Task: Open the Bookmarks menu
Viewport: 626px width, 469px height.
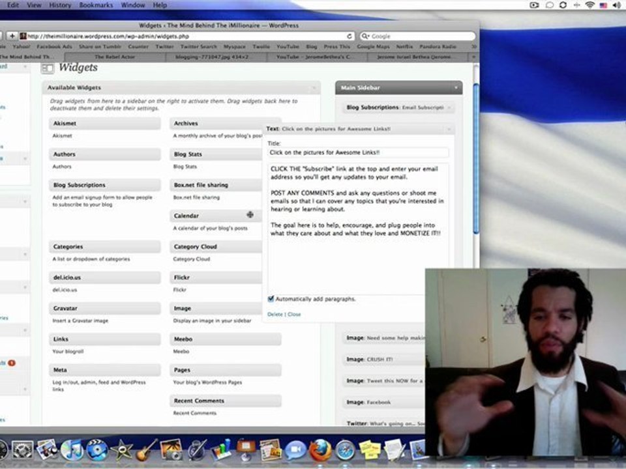Action: (96, 5)
